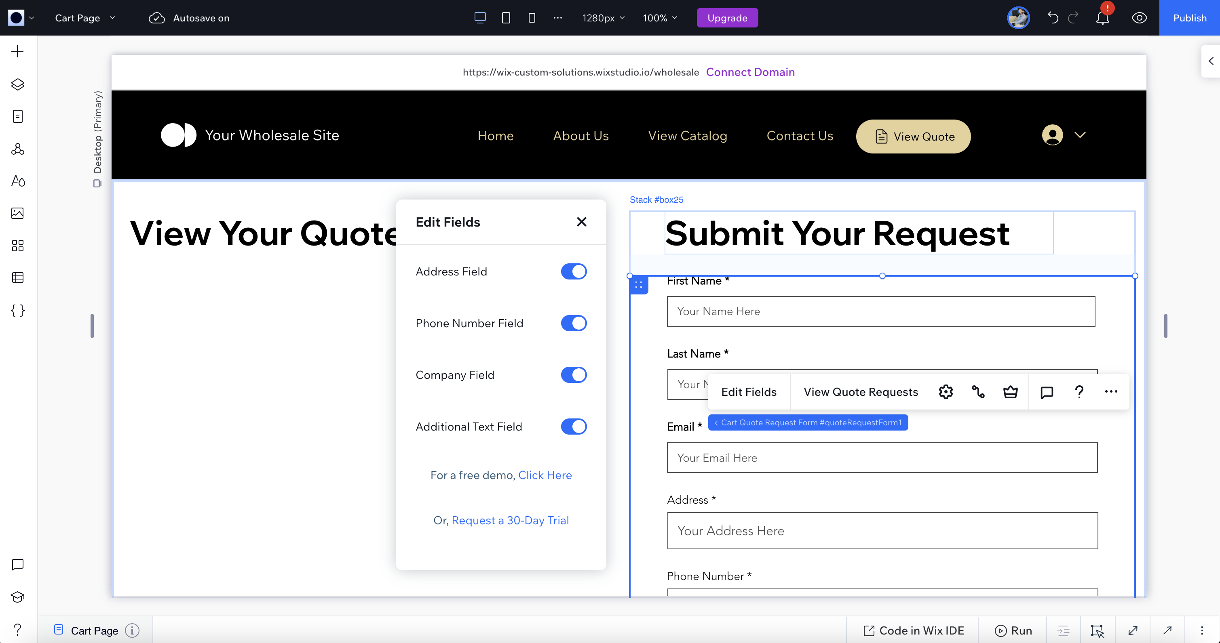Open the 100% zoom dropdown
The image size is (1220, 643).
coord(660,18)
